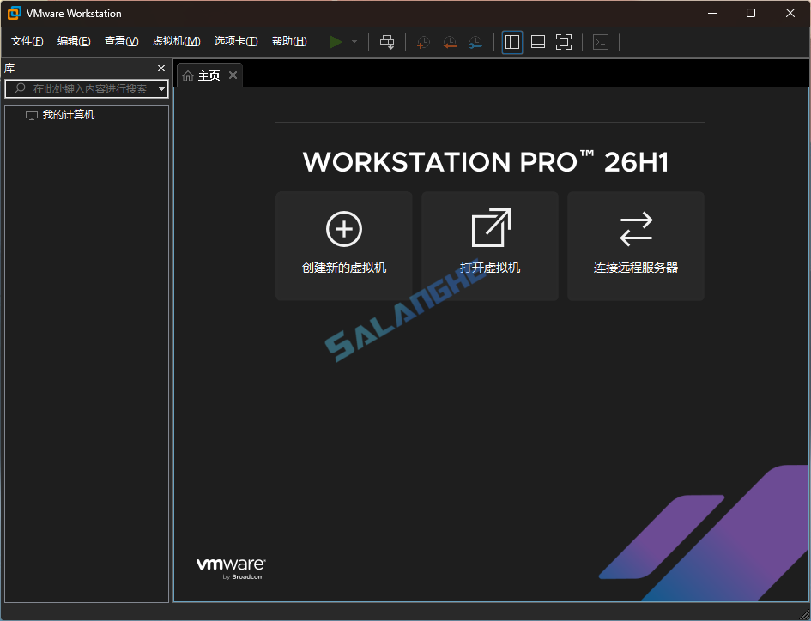Viewport: 811px width, 621px height.
Task: Open the 虚拟机(M) menu
Action: coord(176,41)
